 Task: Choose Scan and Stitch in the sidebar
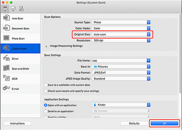pos(20,69)
